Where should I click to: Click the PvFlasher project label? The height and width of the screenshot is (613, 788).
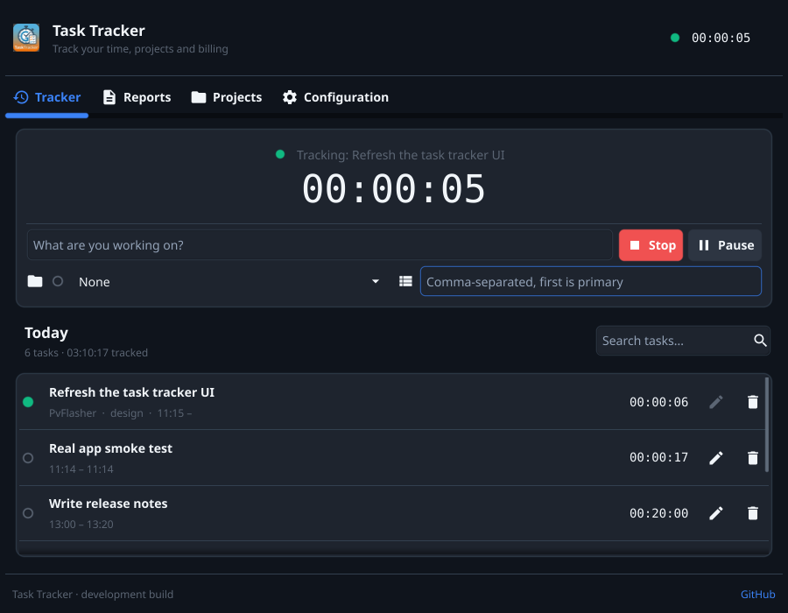click(73, 413)
